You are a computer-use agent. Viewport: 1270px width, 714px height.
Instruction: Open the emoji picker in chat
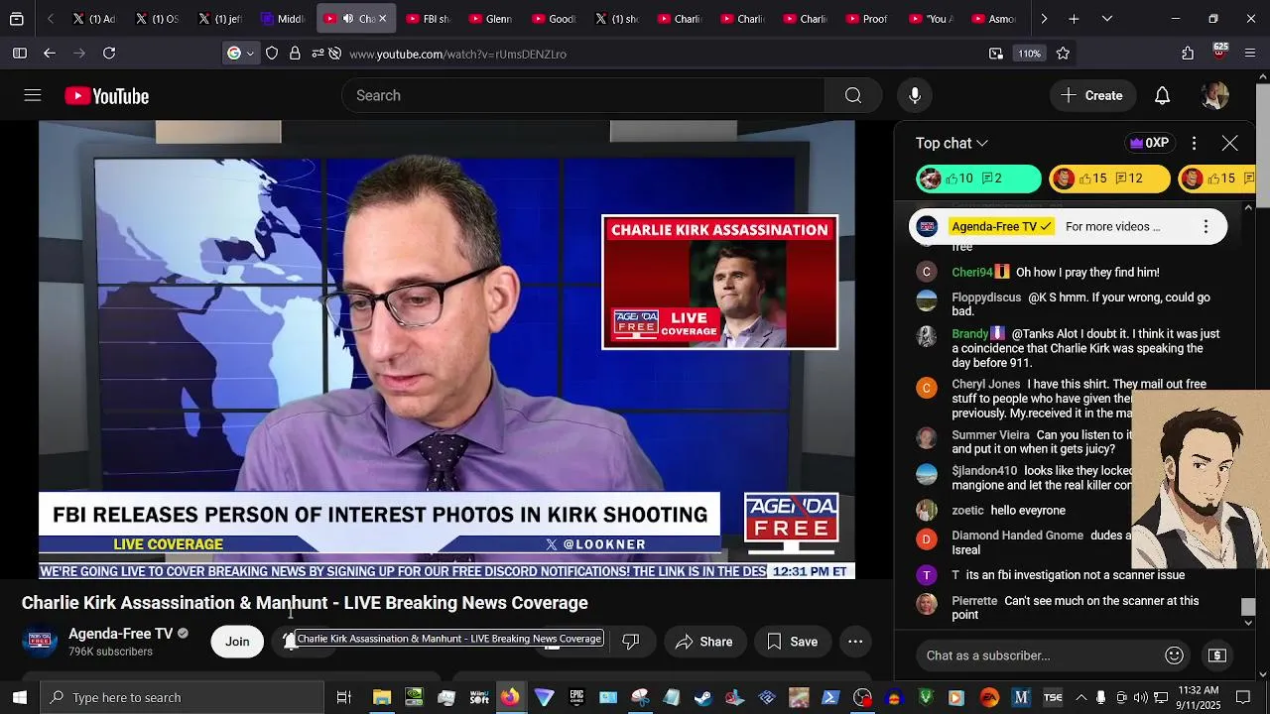pos(1174,655)
